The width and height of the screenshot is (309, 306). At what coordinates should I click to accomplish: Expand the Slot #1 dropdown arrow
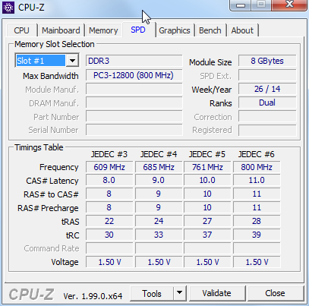point(72,61)
